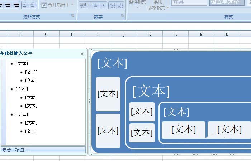This screenshot has width=251, height=161.
Task: Open the 套用表格格式 dropdown
Action: click(x=158, y=5)
